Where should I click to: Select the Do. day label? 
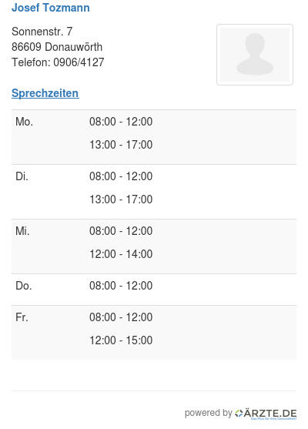(24, 286)
